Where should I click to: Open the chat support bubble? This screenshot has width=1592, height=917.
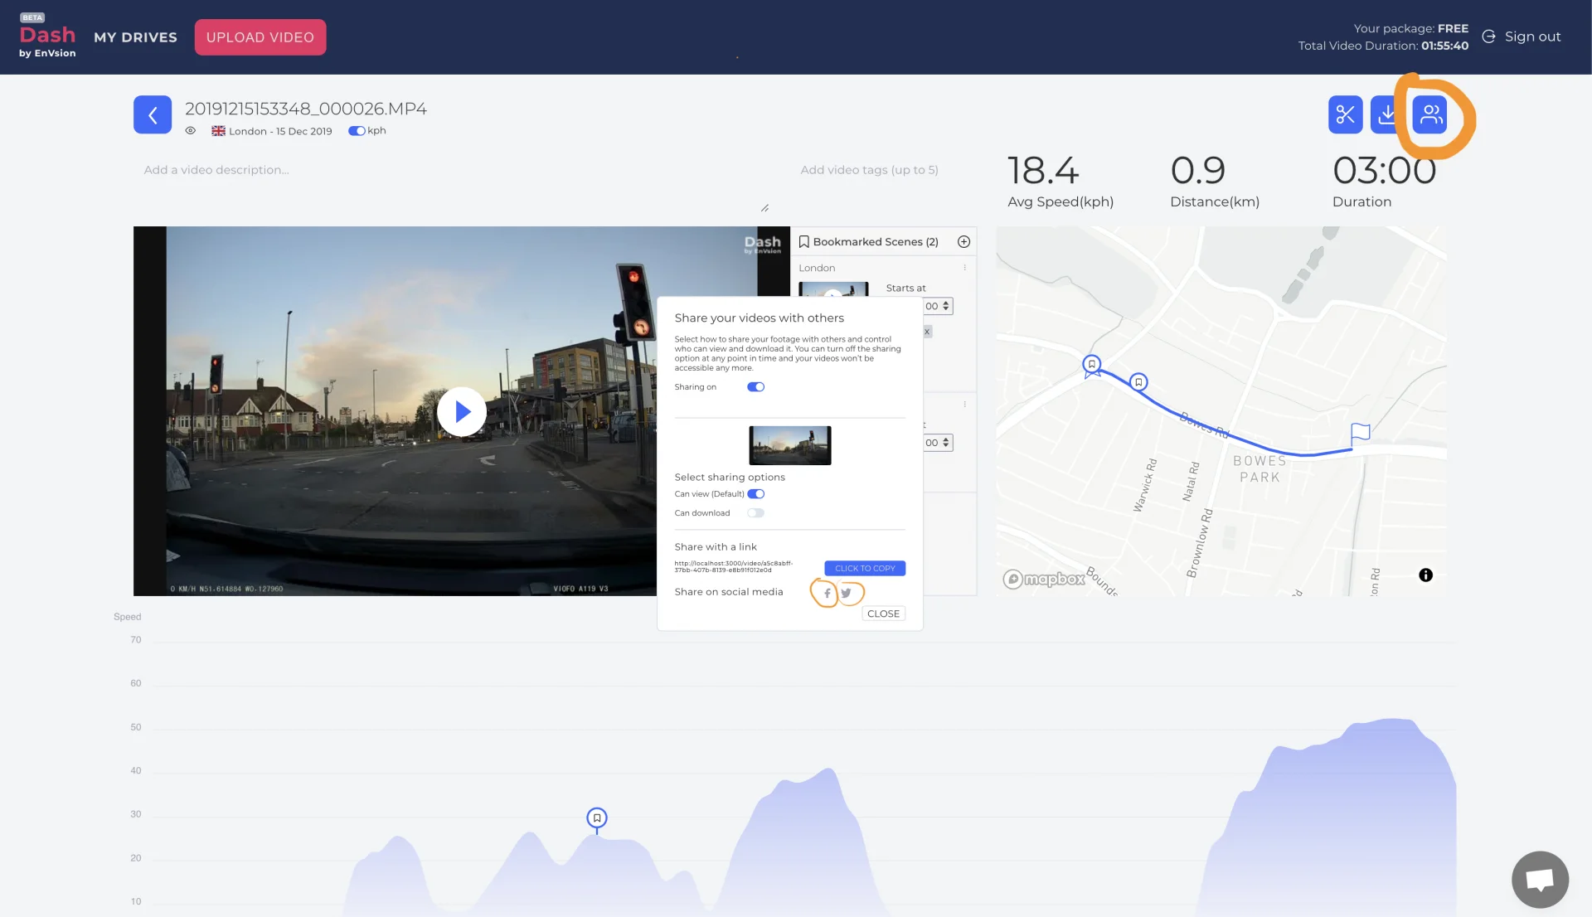coord(1540,880)
